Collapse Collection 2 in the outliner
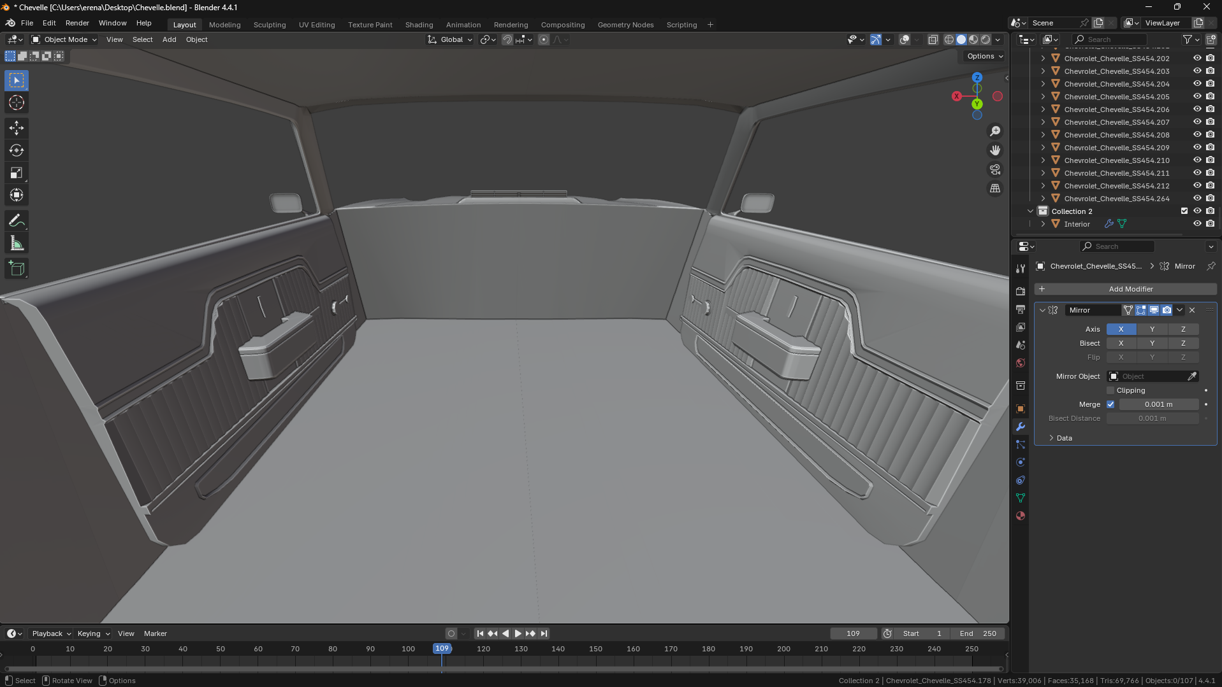The image size is (1222, 687). click(1030, 211)
